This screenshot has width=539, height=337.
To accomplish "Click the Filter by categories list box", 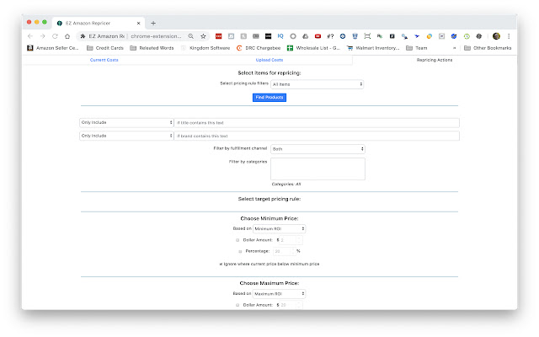I will point(318,168).
